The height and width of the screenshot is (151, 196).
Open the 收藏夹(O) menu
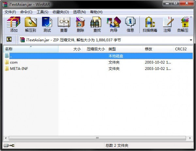(x=61, y=12)
